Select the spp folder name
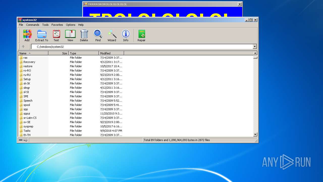Image resolution: width=323 pixels, height=182 pixels. point(25,109)
